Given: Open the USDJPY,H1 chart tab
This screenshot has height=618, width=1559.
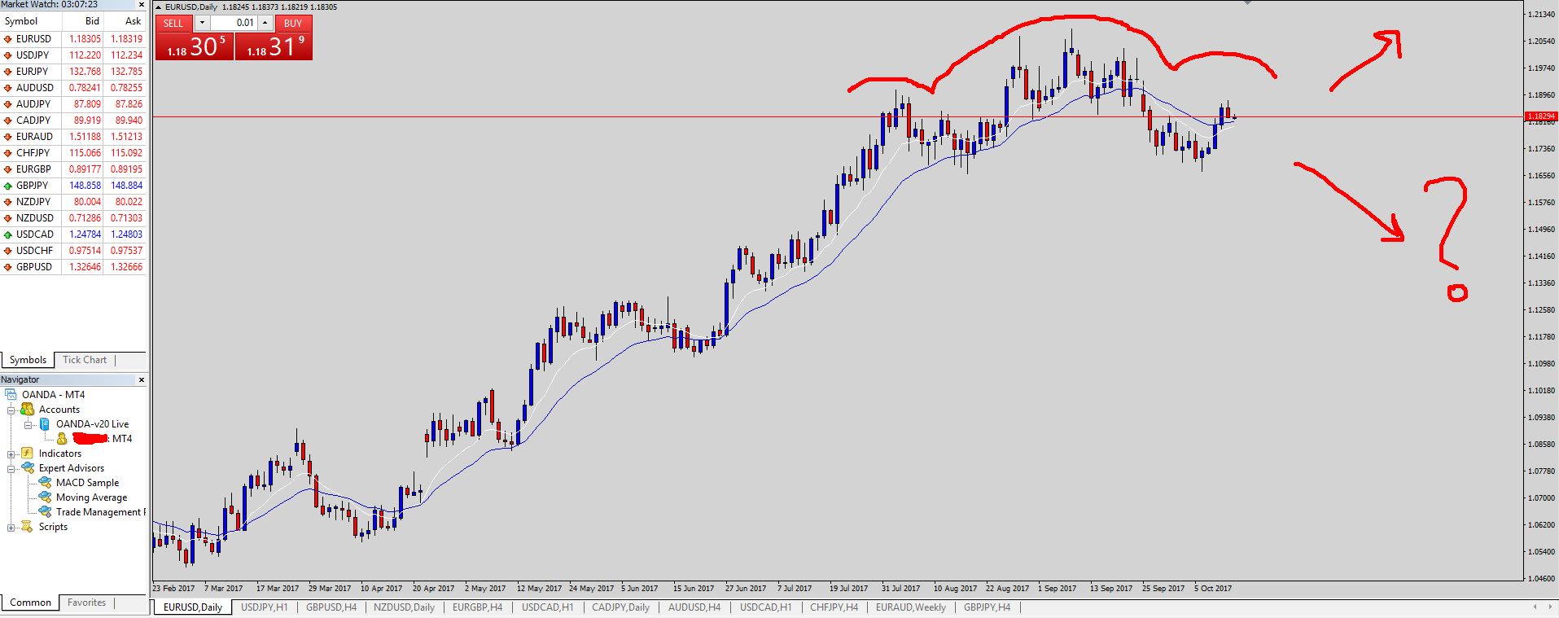Looking at the screenshot, I should [264, 607].
